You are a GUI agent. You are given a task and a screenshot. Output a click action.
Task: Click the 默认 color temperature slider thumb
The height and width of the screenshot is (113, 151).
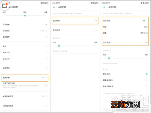(x=25, y=16)
